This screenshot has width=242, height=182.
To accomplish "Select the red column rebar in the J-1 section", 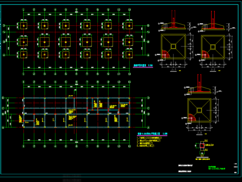I will click(173, 19).
